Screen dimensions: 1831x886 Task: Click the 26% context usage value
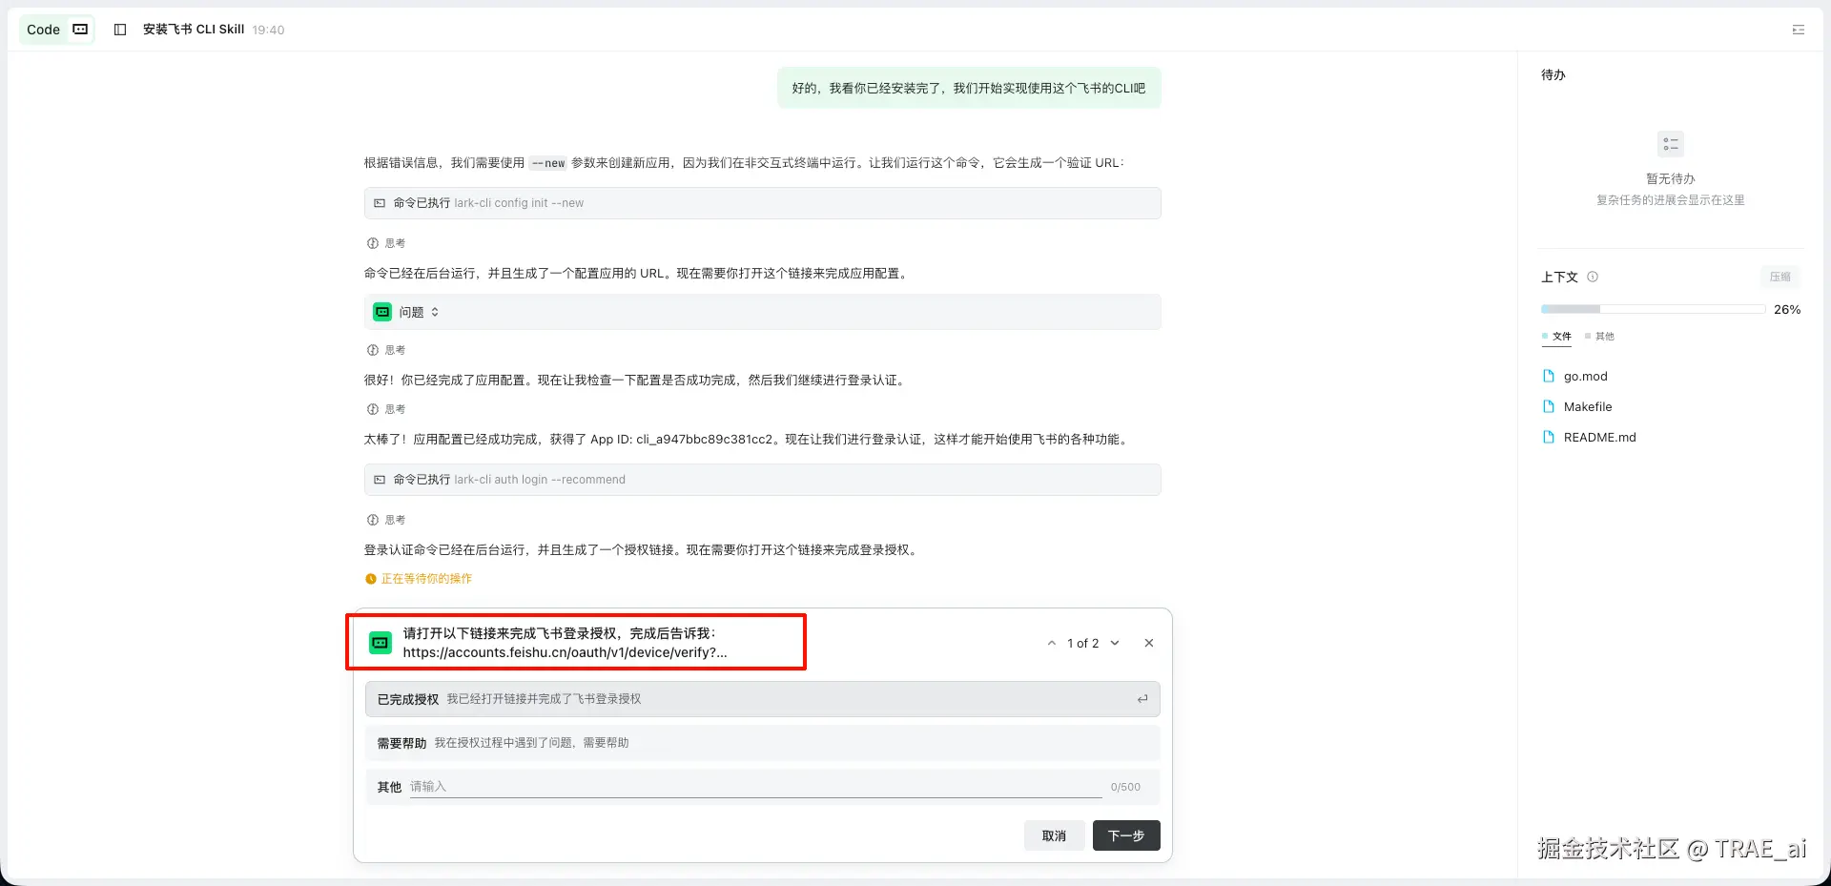coord(1787,309)
